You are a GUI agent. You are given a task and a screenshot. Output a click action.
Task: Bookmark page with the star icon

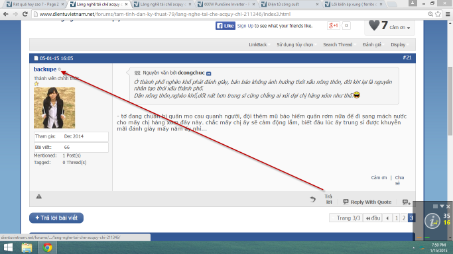(438, 14)
